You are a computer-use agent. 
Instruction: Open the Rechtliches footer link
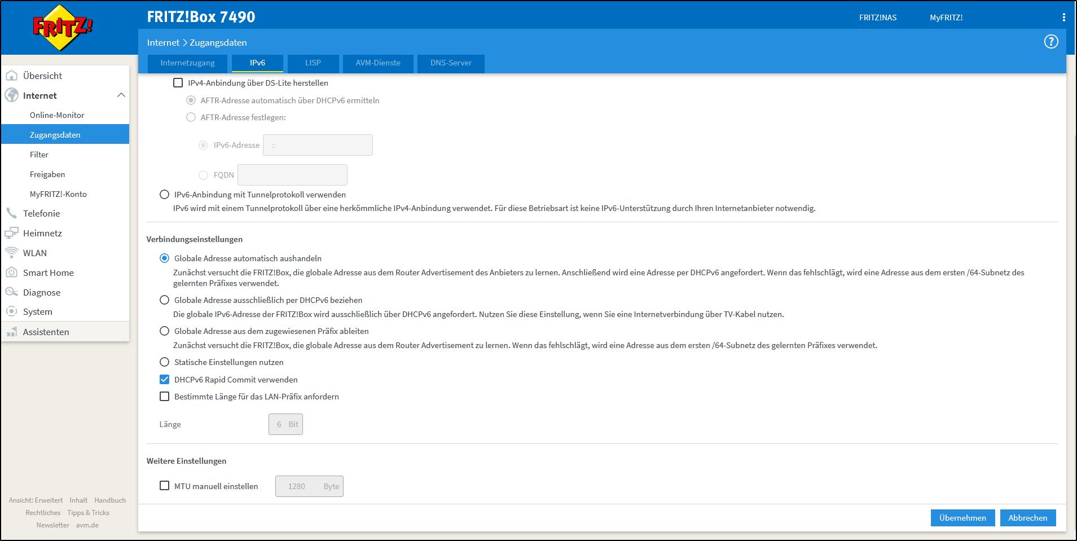(x=43, y=513)
